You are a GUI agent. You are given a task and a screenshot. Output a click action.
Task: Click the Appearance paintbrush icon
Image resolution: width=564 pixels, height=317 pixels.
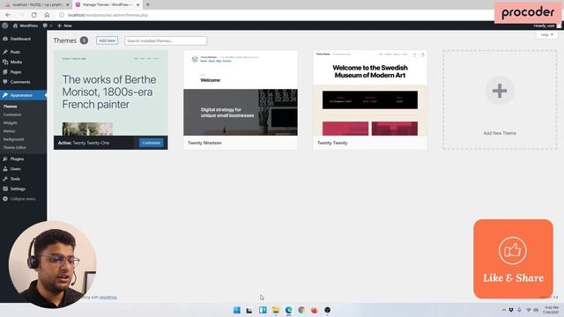point(5,95)
